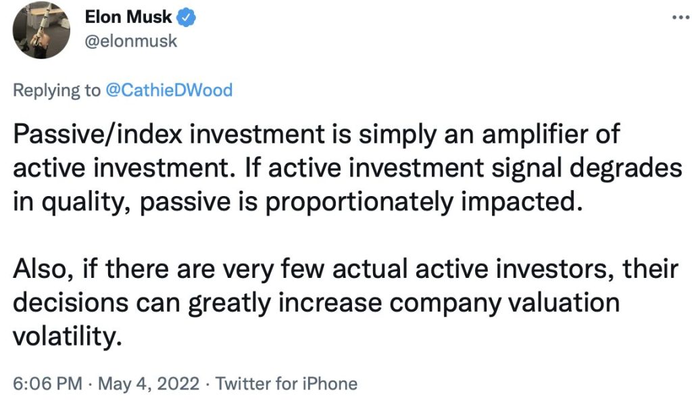
Task: Click the tweet line starting 'active investment. If'
Action: coord(348,168)
